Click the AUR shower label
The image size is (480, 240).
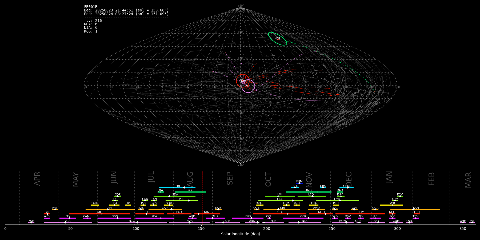215,217
